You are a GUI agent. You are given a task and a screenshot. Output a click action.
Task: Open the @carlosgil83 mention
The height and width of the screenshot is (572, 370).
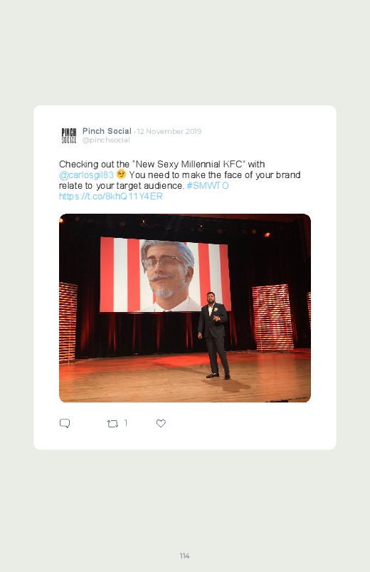(x=86, y=175)
